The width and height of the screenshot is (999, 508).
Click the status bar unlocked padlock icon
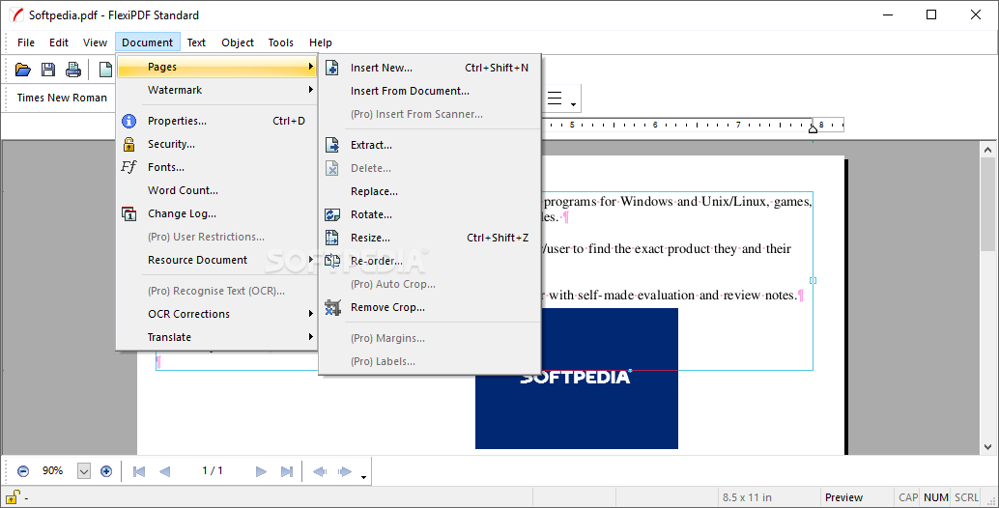tap(13, 496)
